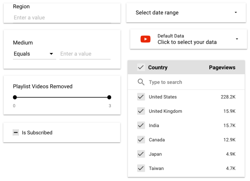Click the Is Subscribed label

click(37, 132)
